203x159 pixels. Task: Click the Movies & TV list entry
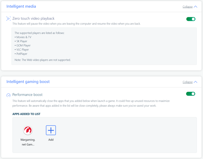pyautogui.click(x=24, y=37)
